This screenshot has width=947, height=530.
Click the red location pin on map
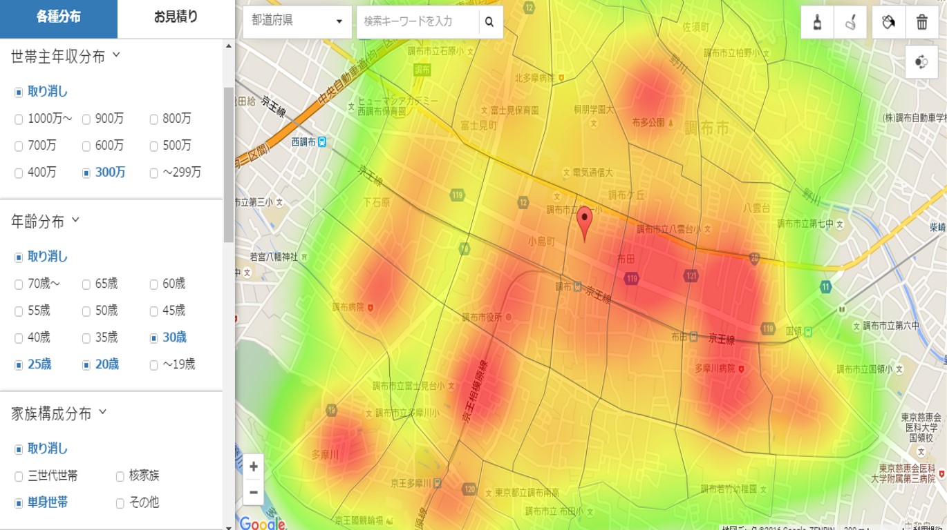point(585,224)
